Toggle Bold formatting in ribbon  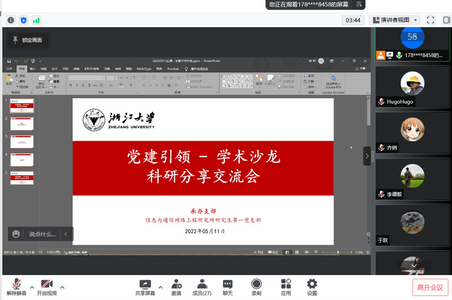[x=71, y=85]
